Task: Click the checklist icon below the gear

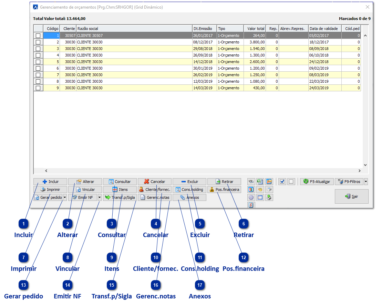Action: coord(251,205)
